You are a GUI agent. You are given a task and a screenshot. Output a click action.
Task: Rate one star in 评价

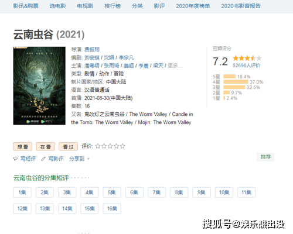(98, 146)
